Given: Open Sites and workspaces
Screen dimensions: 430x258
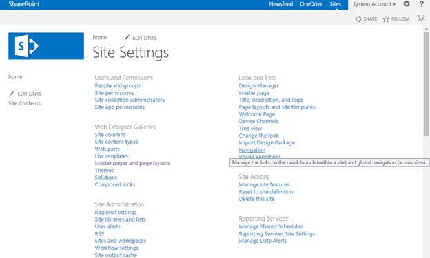Looking at the screenshot, I should click(121, 241).
